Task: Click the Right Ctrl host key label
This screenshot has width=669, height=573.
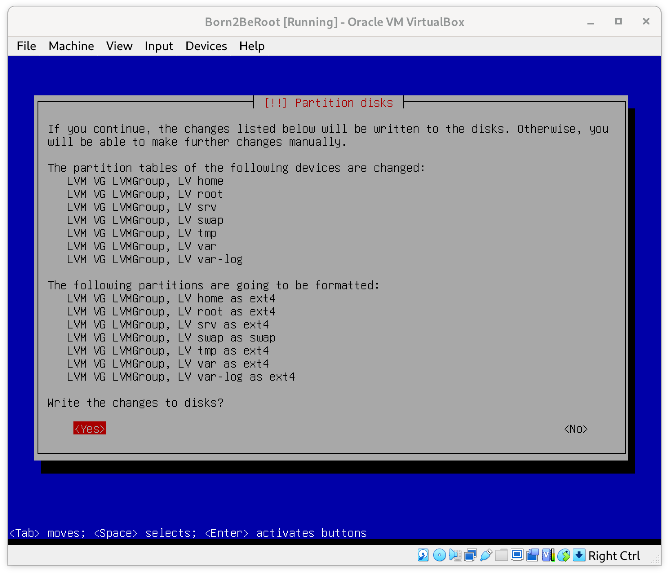Action: (614, 555)
